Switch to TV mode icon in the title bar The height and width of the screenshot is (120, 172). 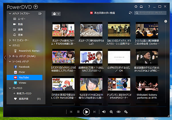point(142,7)
